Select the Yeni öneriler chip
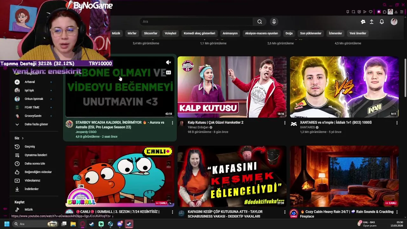407x229 pixels. [x=358, y=33]
